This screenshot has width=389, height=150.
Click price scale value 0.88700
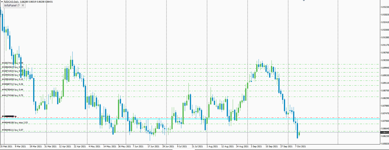[385, 90]
